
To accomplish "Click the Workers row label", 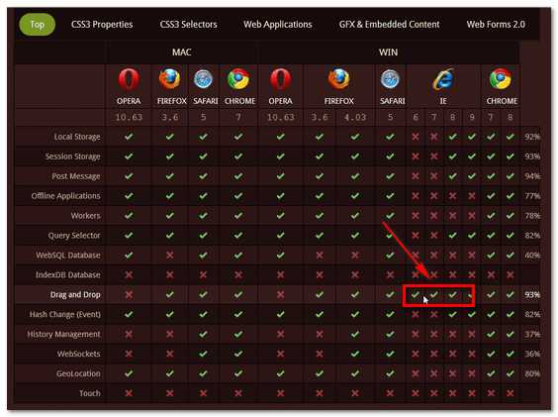I will tap(85, 216).
